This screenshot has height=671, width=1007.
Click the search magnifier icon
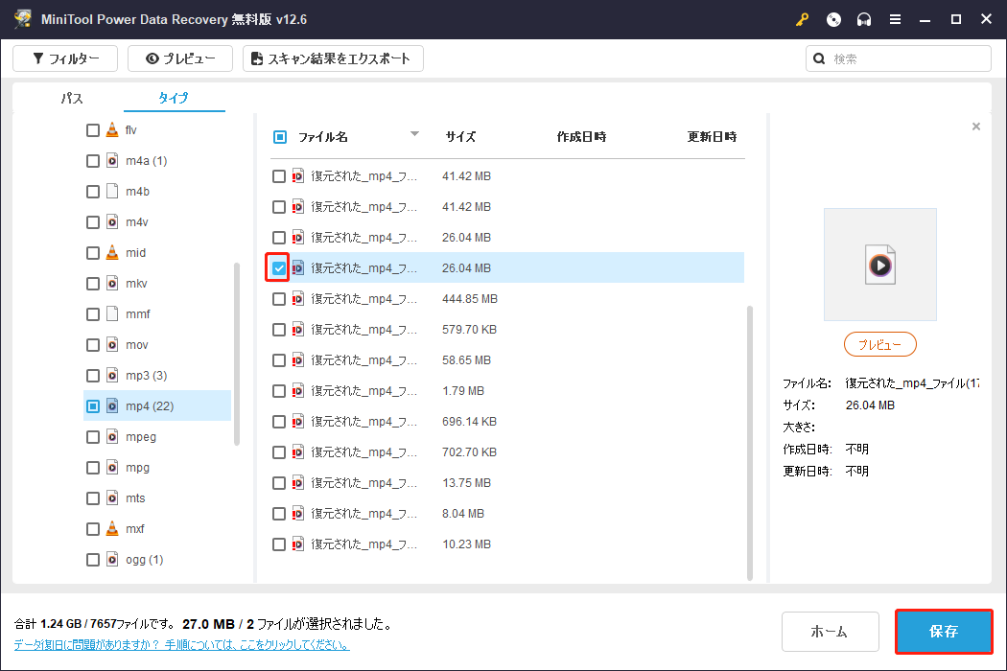pyautogui.click(x=819, y=58)
